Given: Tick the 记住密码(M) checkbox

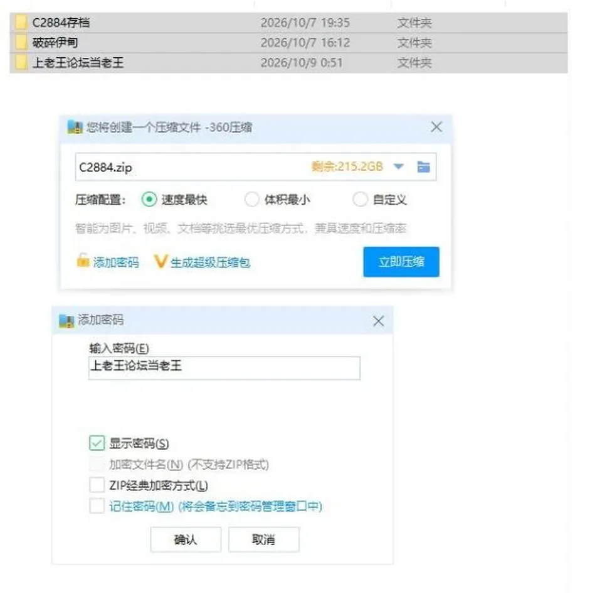Looking at the screenshot, I should (97, 506).
